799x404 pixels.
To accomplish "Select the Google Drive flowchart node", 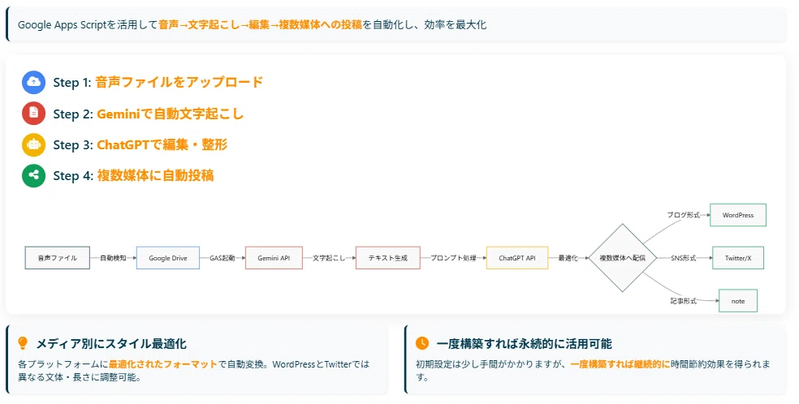I will tap(167, 258).
